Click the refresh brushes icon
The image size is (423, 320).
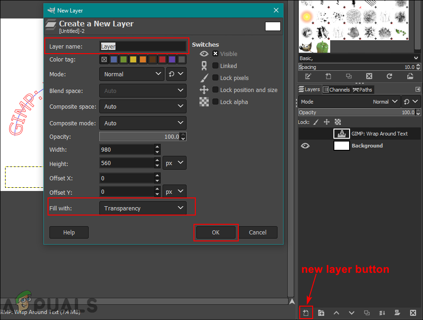click(x=389, y=76)
